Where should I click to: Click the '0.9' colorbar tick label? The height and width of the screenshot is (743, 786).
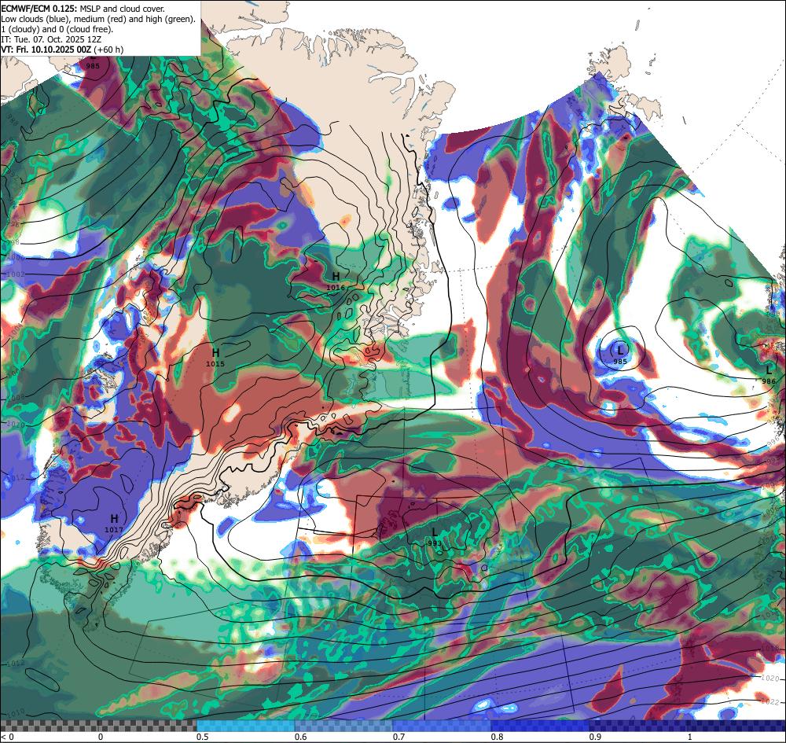click(x=596, y=737)
